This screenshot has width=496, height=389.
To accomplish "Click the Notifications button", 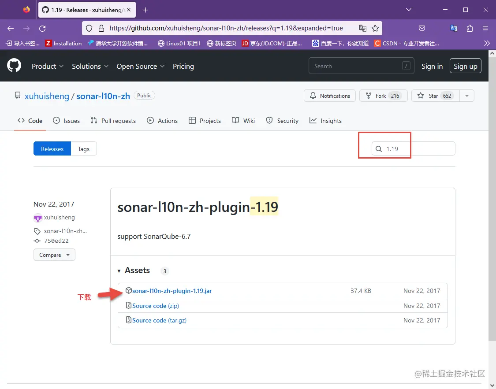I will pyautogui.click(x=330, y=96).
